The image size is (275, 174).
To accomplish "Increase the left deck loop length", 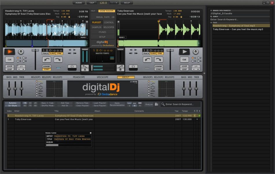I will [23, 69].
